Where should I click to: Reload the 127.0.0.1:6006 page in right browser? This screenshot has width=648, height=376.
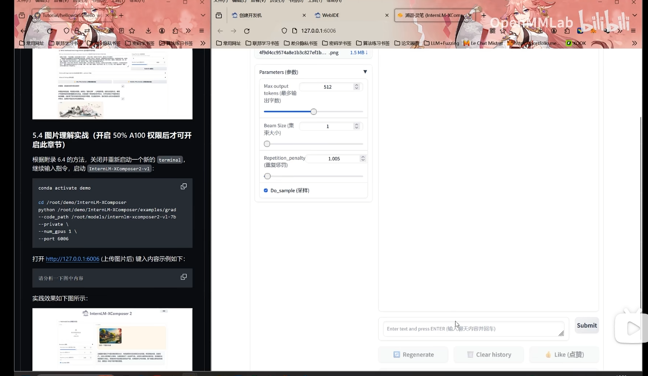[247, 31]
